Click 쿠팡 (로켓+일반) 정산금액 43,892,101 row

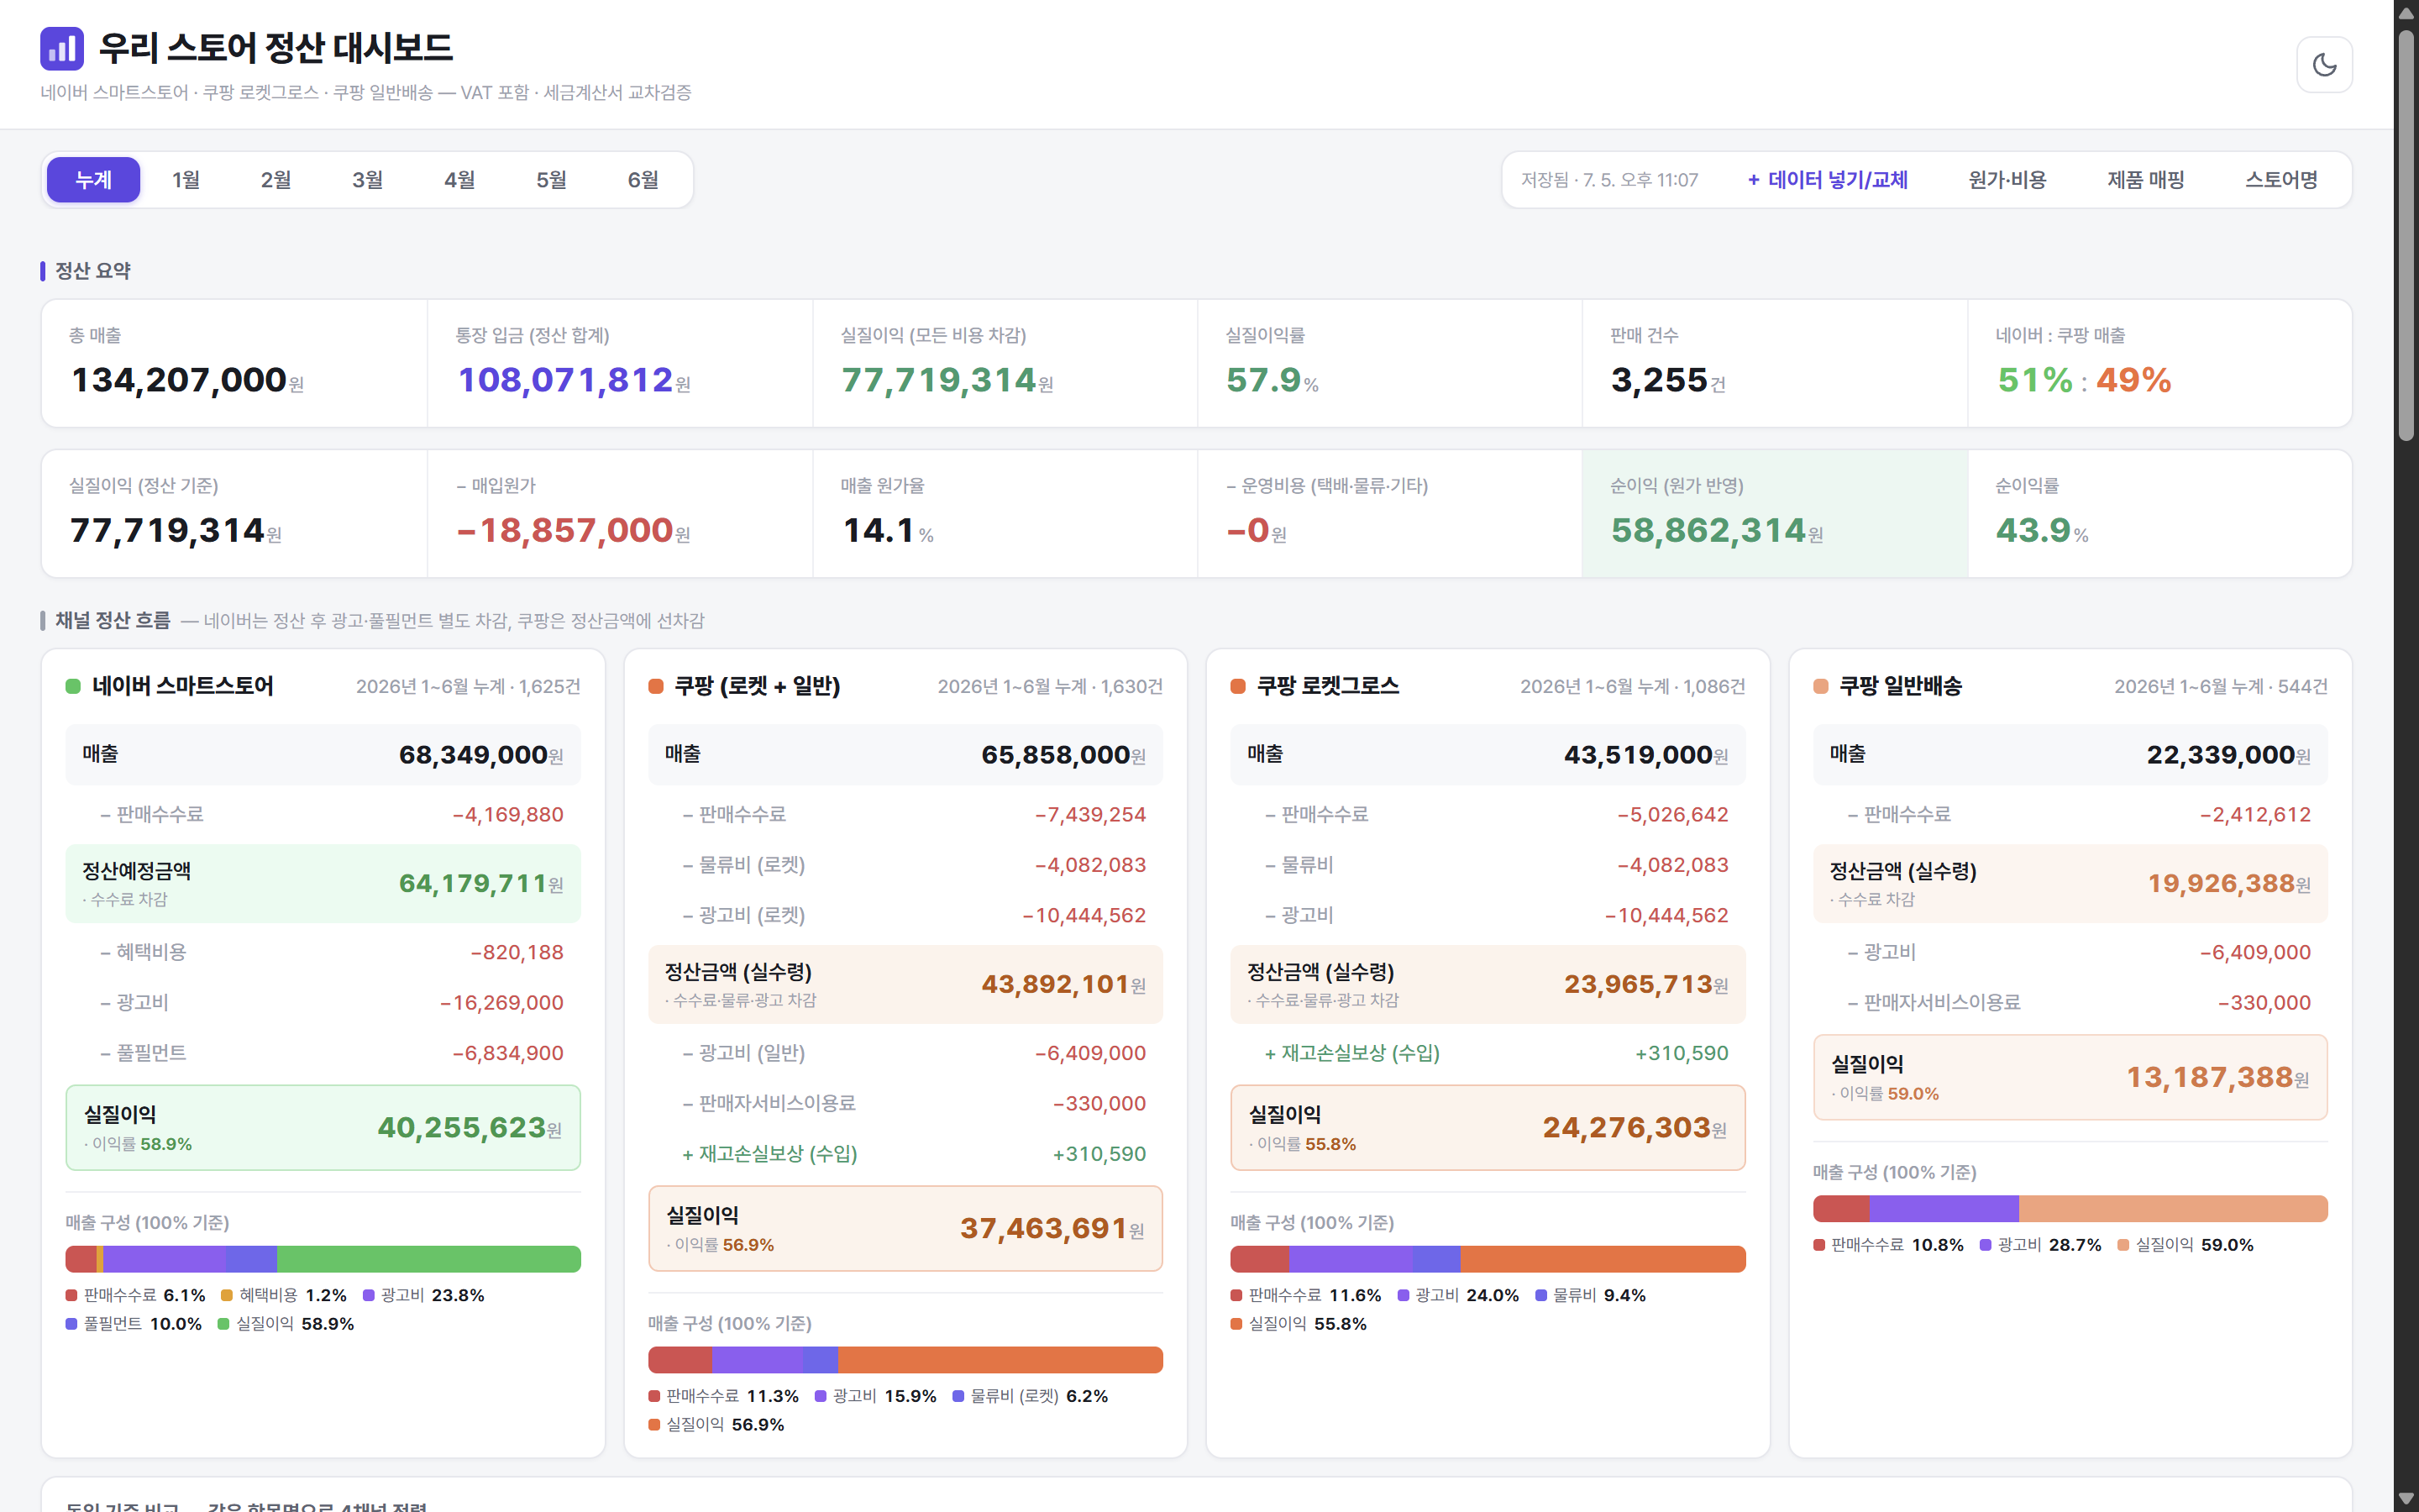pyautogui.click(x=905, y=985)
